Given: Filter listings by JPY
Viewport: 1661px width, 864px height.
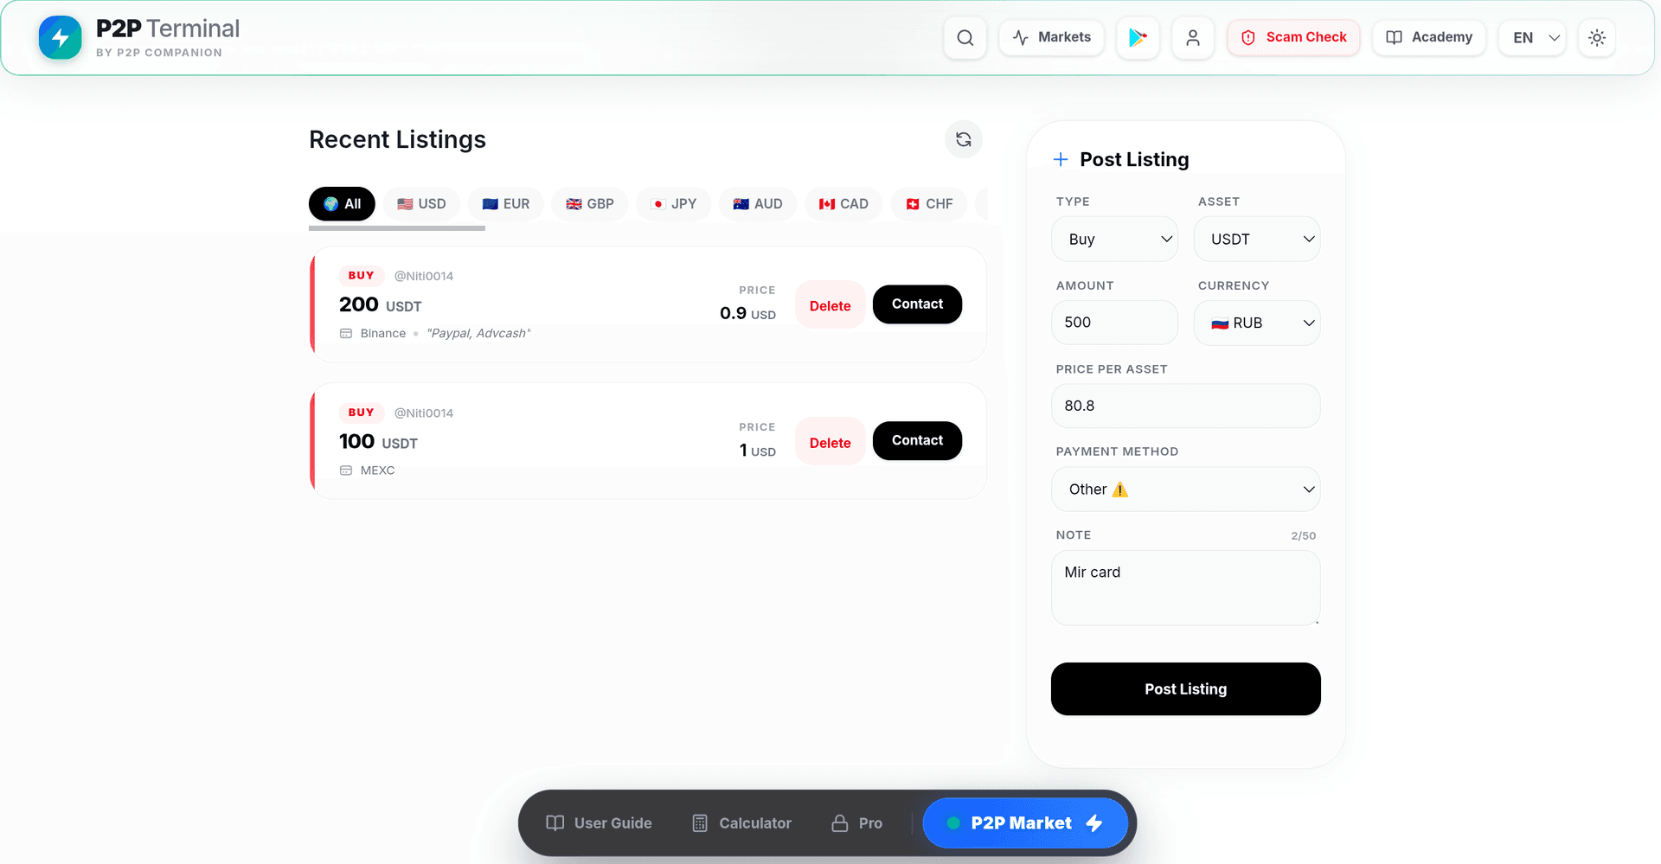Looking at the screenshot, I should (x=673, y=204).
